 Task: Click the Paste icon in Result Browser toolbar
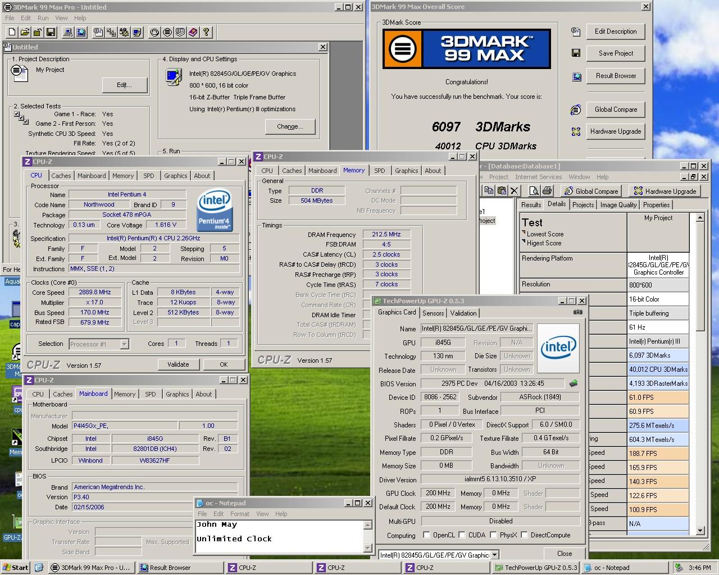(502, 191)
